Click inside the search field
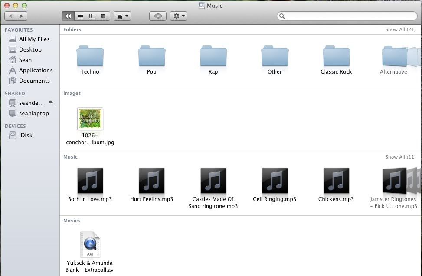This screenshot has height=276, width=422. click(x=347, y=16)
